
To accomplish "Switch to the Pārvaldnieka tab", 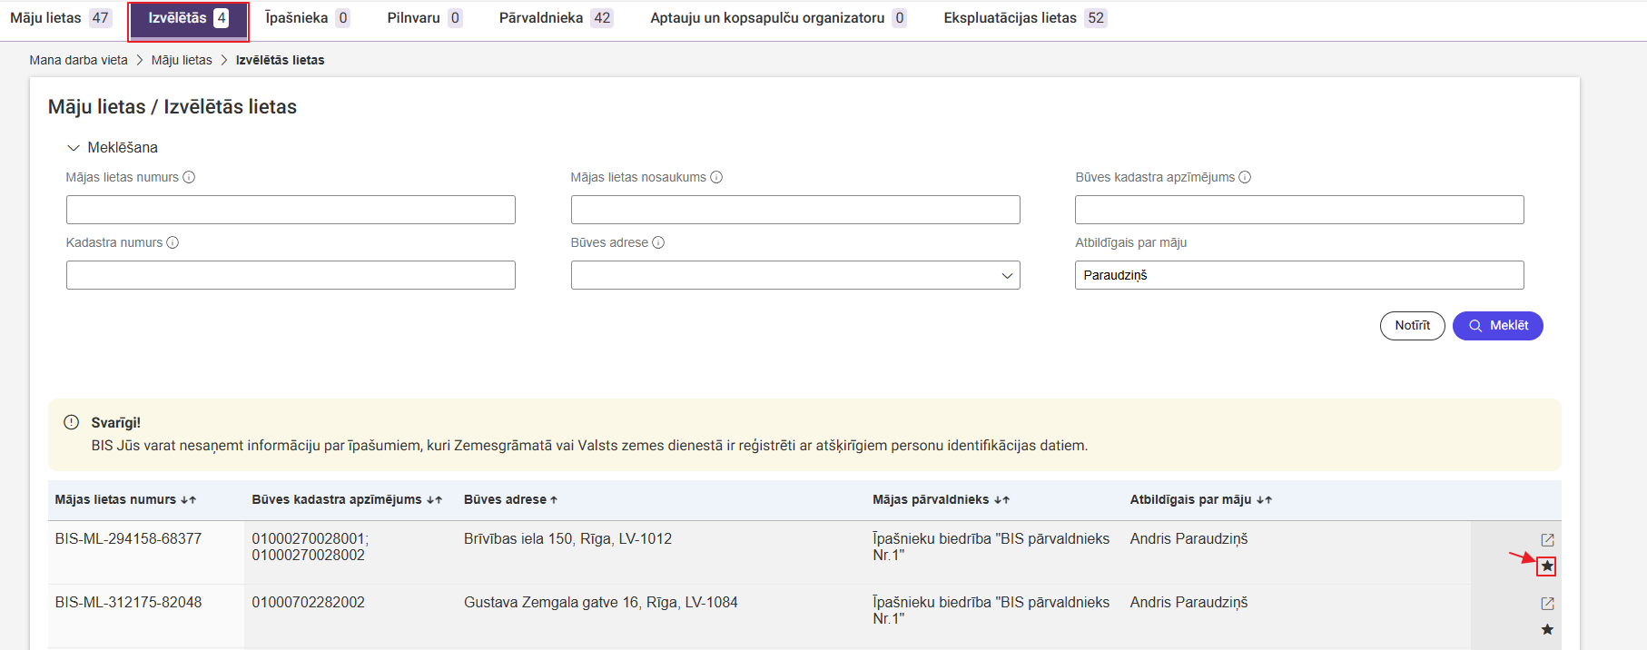I will point(555,18).
